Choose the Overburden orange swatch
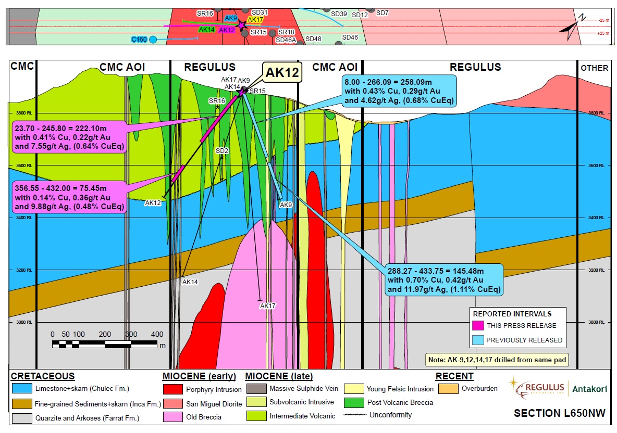 coord(448,389)
